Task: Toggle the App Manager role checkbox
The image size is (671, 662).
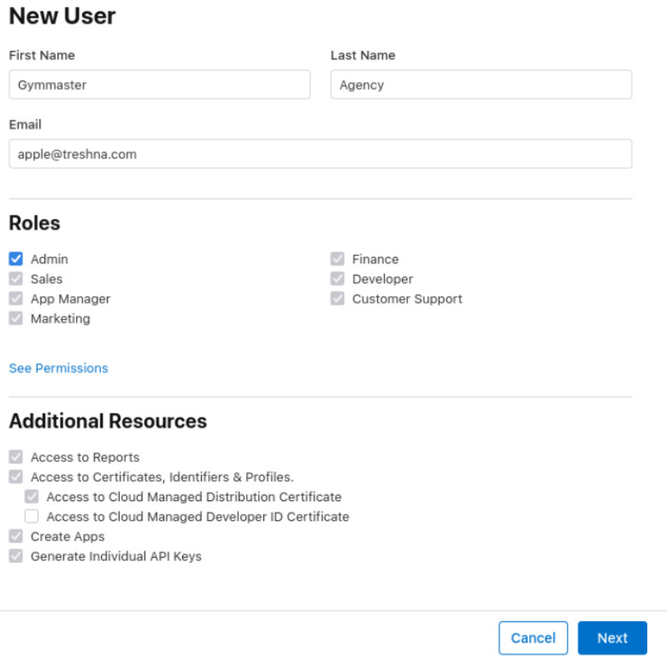Action: 16,299
